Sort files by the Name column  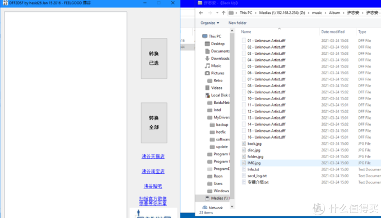click(x=246, y=32)
